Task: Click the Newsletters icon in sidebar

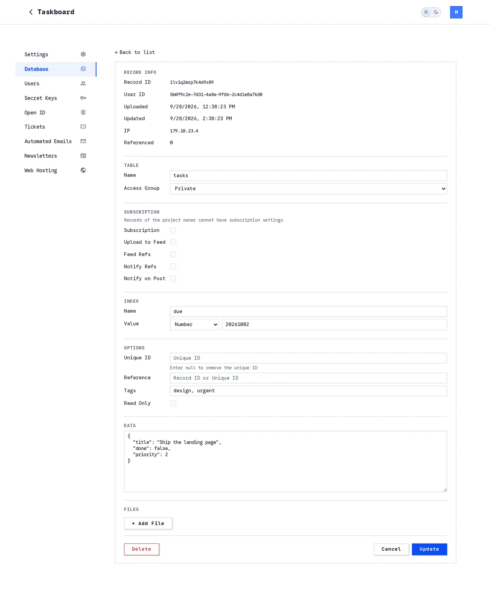Action: coord(83,156)
